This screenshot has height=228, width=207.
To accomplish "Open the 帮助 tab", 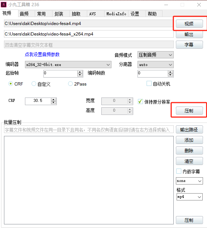I will point(154,14).
